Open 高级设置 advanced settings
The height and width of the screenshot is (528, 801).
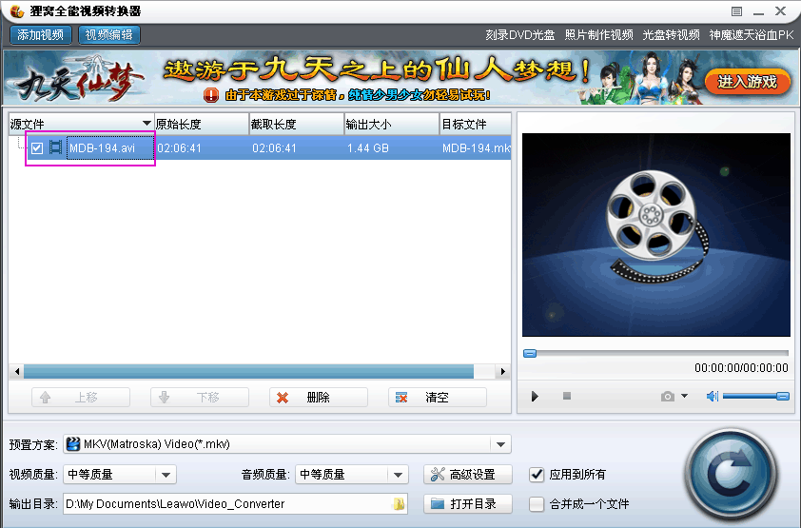coord(467,475)
